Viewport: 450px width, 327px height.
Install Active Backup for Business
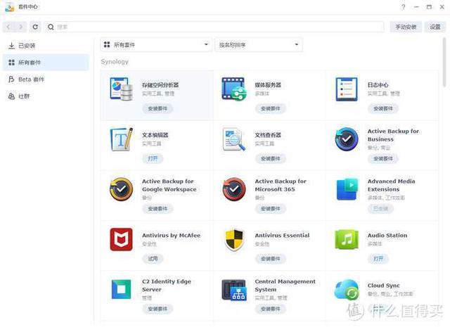[383, 158]
